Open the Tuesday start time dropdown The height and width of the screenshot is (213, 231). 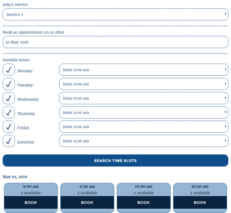tap(143, 84)
